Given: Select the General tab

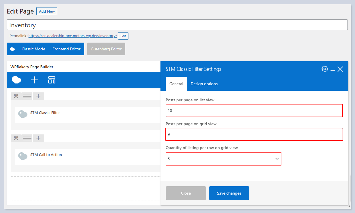Looking at the screenshot, I should 176,84.
